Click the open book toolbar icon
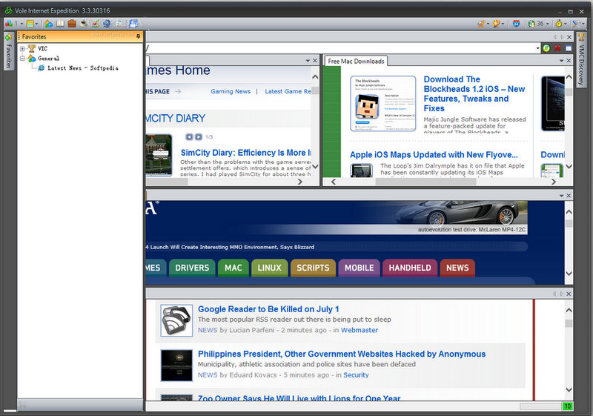 pos(60,24)
